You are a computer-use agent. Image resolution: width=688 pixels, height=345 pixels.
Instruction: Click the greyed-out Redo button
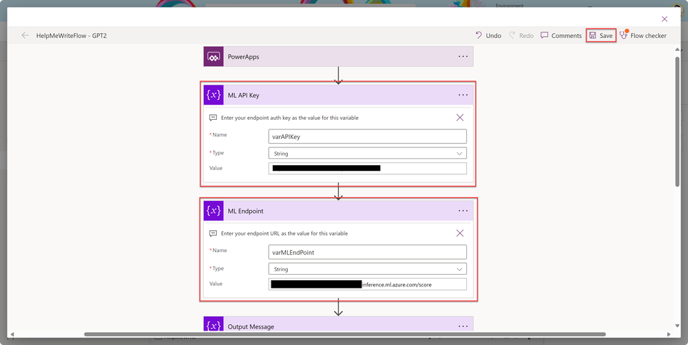pos(521,36)
